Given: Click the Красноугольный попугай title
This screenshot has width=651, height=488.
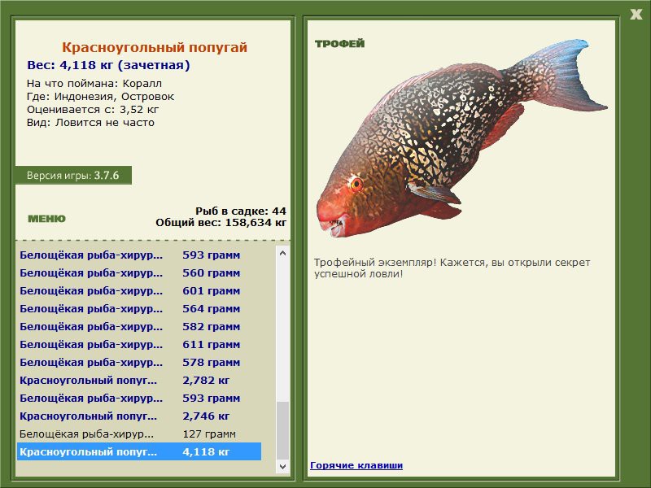Looking at the screenshot, I should click(x=155, y=47).
